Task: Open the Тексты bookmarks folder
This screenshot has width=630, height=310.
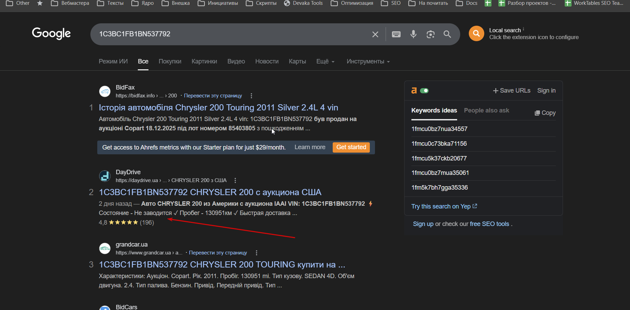Action: coord(110,3)
